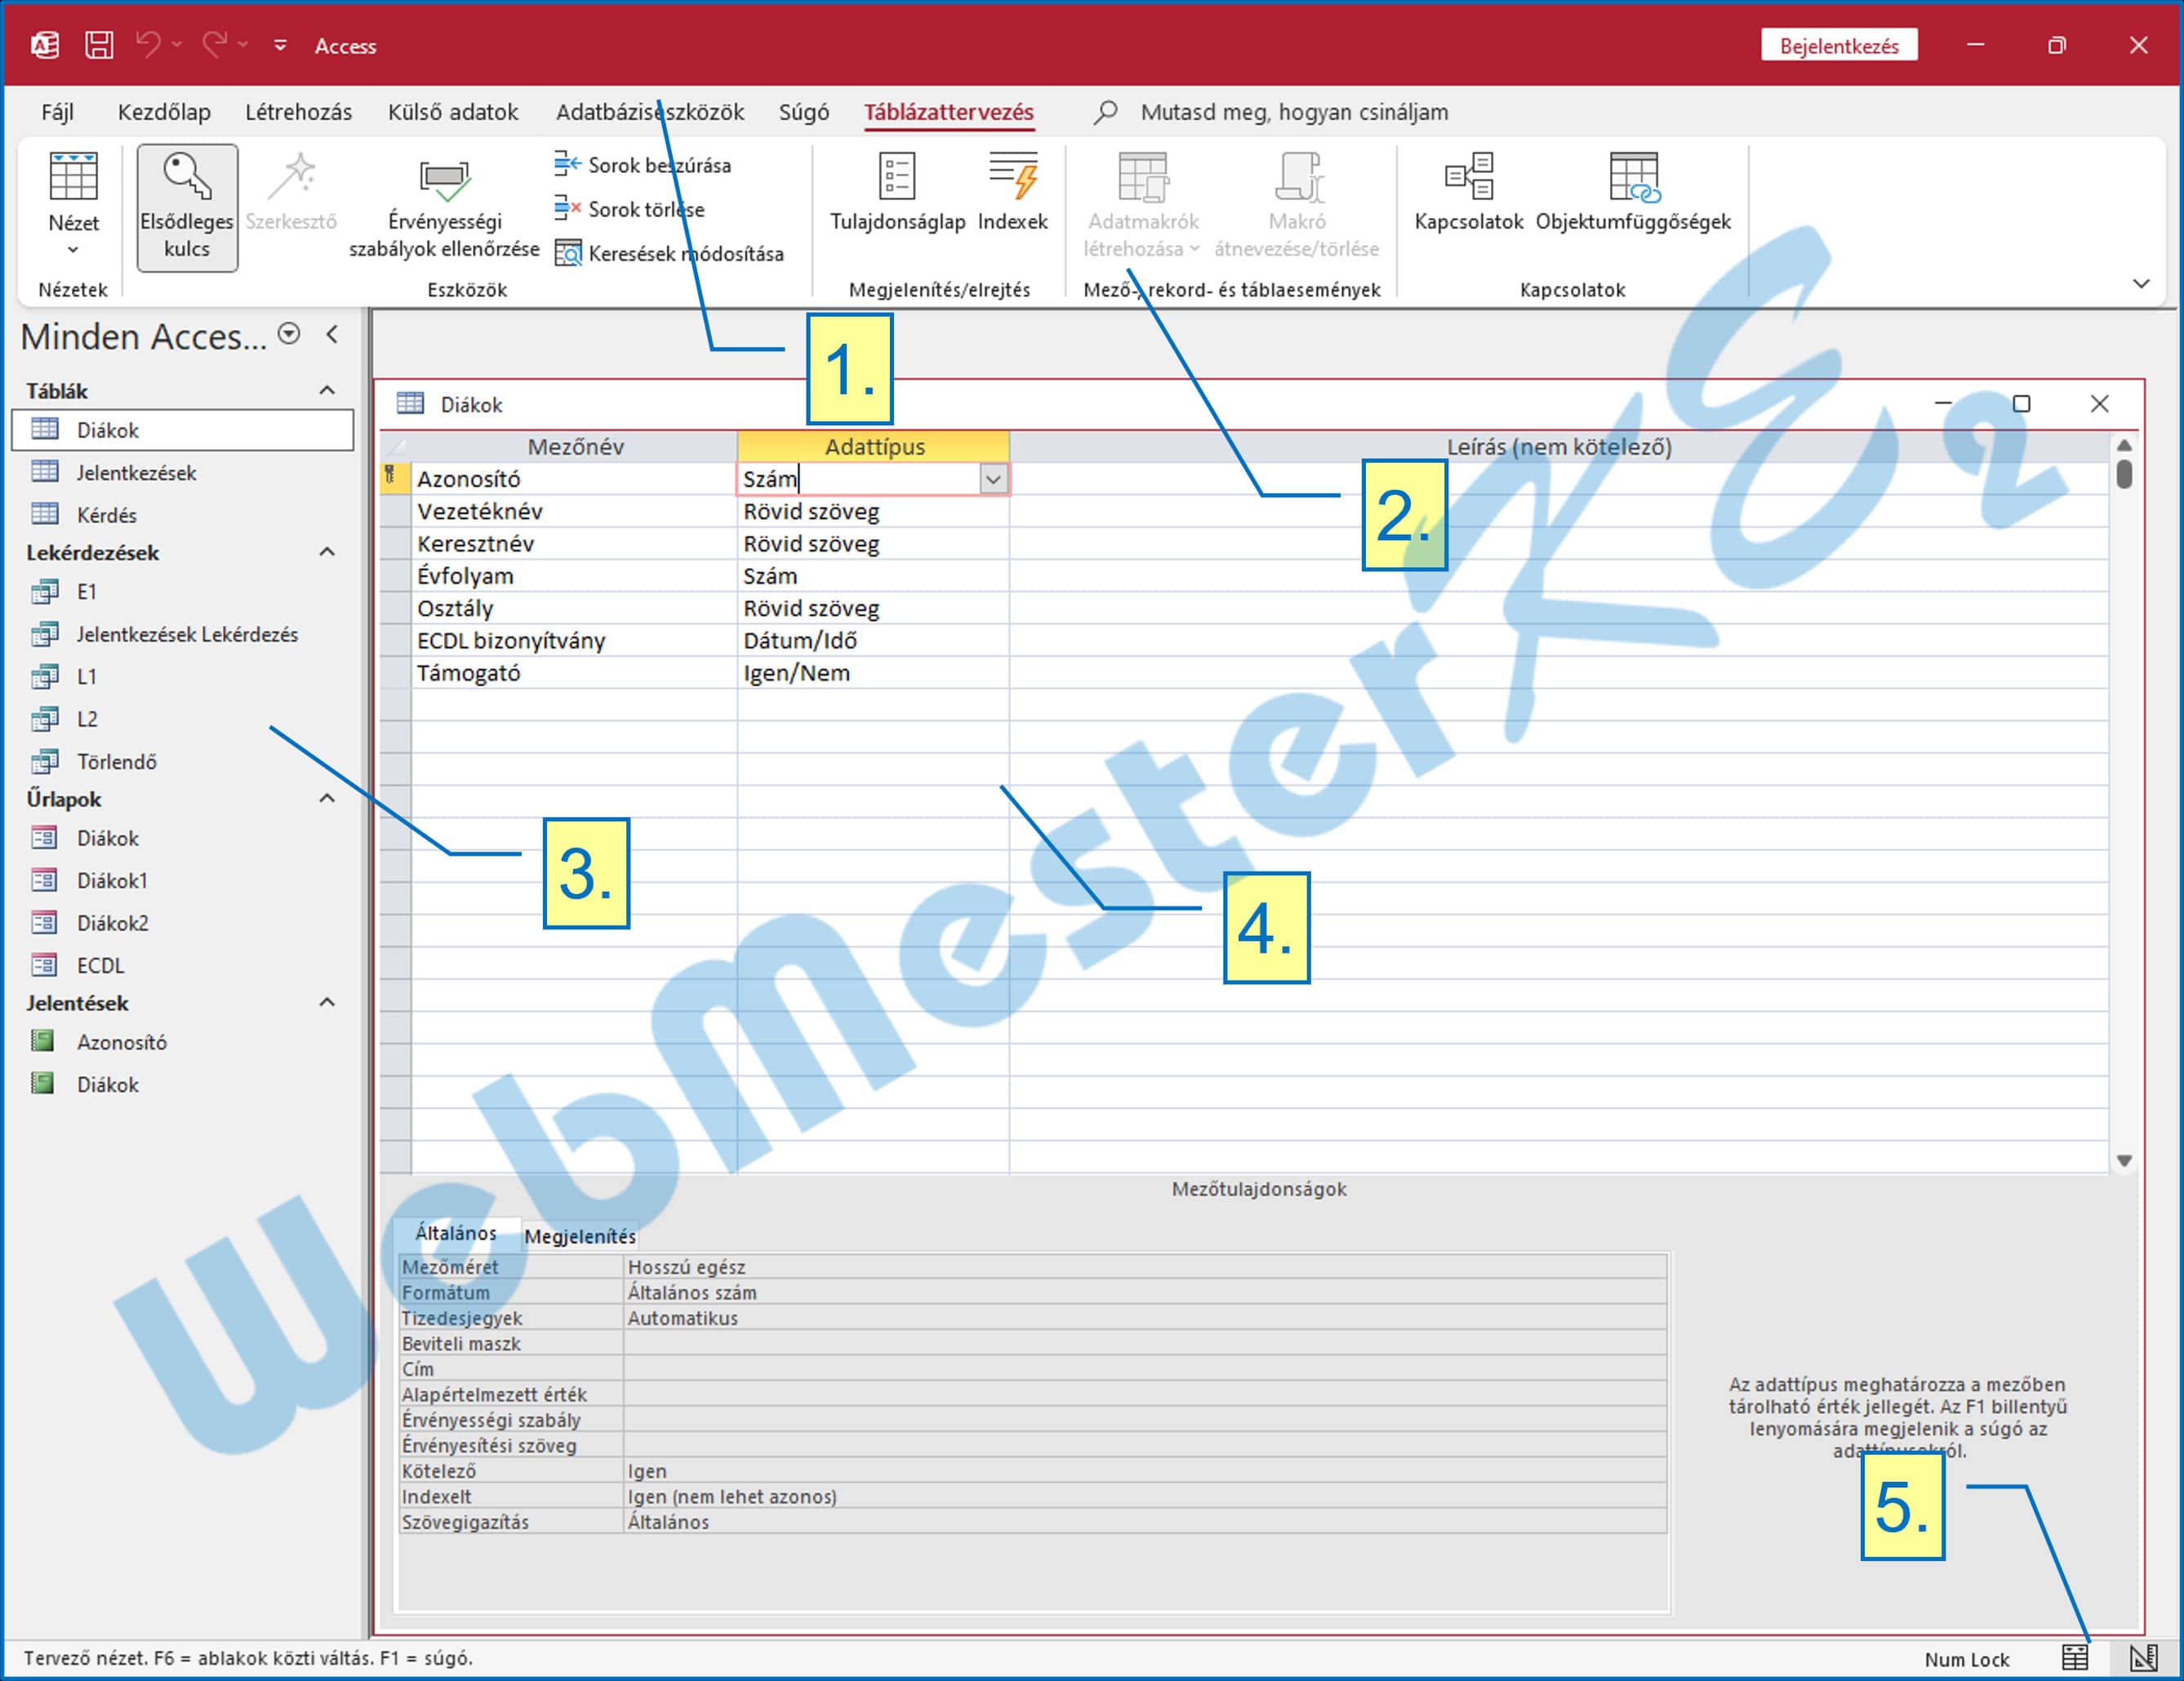Select the ECDL form
The height and width of the screenshot is (1681, 2184).
coord(183,966)
